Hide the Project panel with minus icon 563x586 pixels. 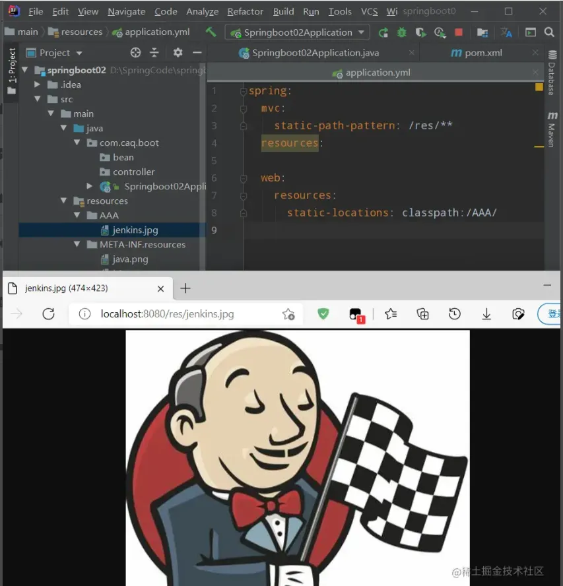click(x=197, y=53)
